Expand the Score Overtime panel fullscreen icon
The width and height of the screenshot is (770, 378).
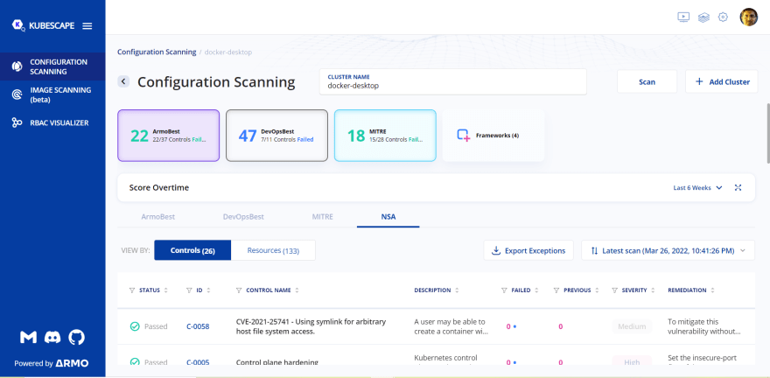tap(738, 187)
